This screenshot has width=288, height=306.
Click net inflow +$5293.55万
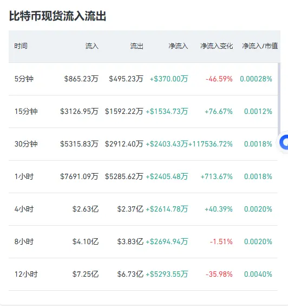click(x=167, y=275)
